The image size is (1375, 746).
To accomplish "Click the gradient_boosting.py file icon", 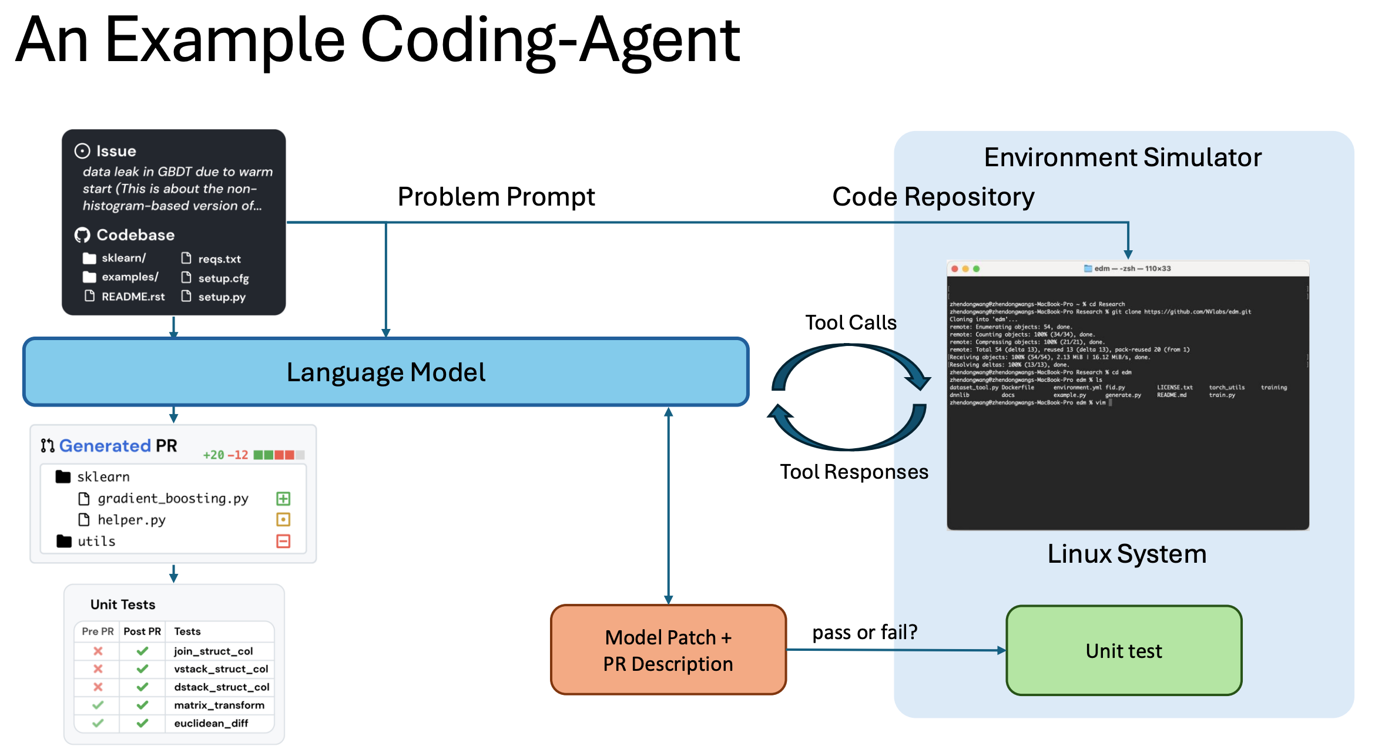I will pos(84,499).
